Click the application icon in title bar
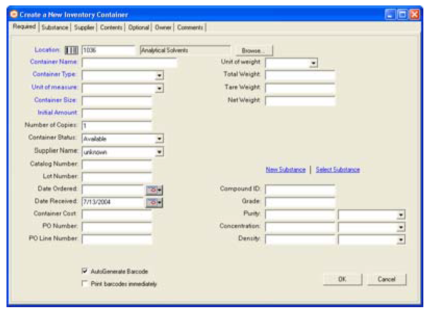The height and width of the screenshot is (311, 428). pos(14,14)
